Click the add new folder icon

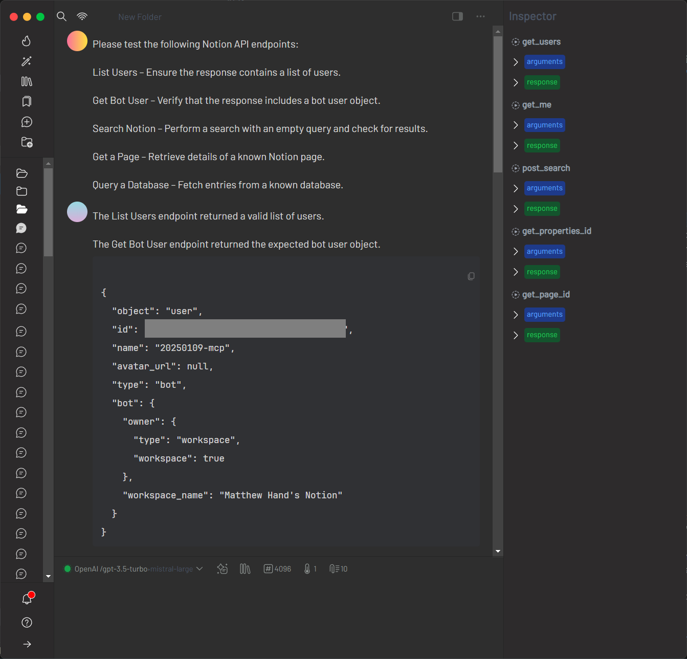(27, 142)
